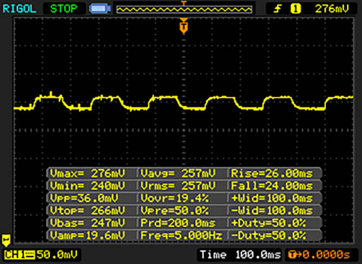The height and width of the screenshot is (264, 362).
Task: Click the orange trigger position T marker
Action: tap(183, 27)
